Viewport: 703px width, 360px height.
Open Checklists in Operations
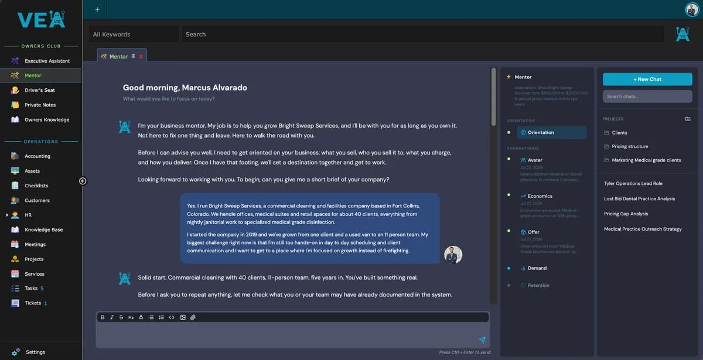tap(41, 186)
